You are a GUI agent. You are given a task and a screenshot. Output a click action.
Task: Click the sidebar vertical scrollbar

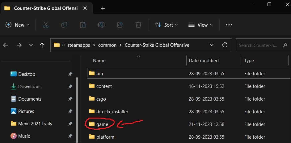click(77, 110)
